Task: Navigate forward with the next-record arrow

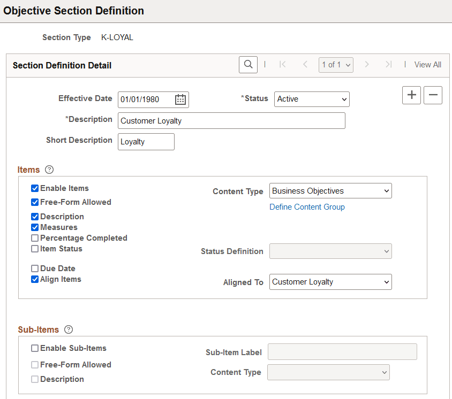Action: coord(367,64)
